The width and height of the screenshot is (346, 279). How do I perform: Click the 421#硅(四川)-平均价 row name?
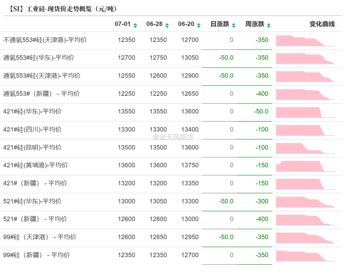(x=32, y=130)
